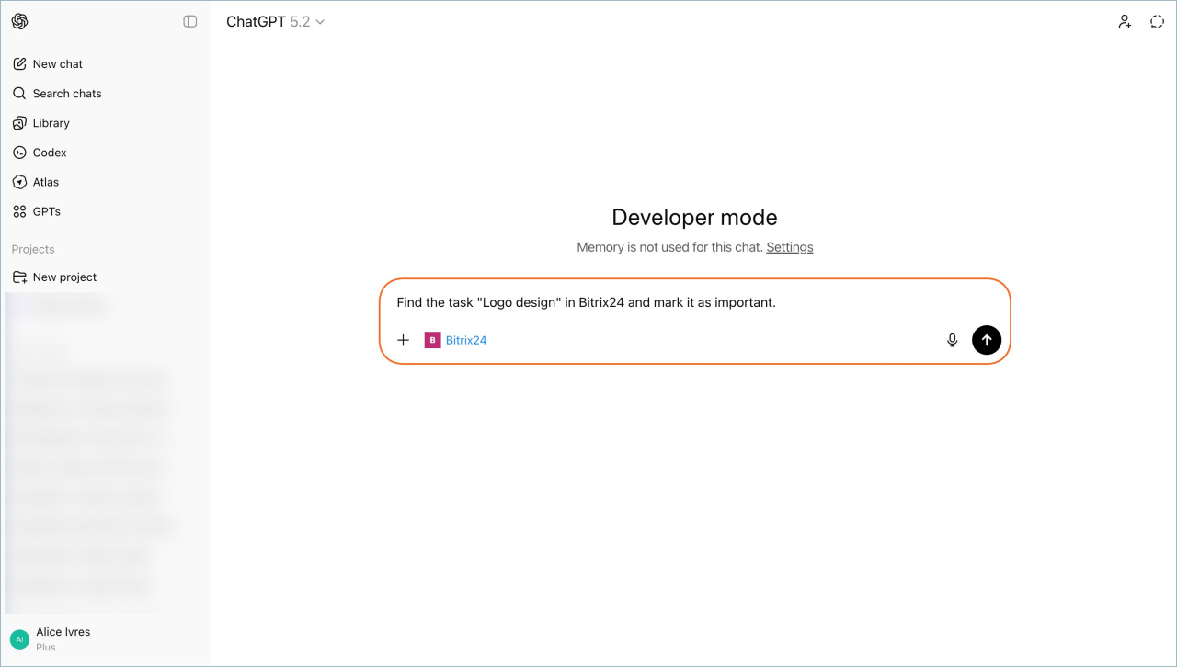Click the pink Bitrix24 logo icon

click(432, 340)
